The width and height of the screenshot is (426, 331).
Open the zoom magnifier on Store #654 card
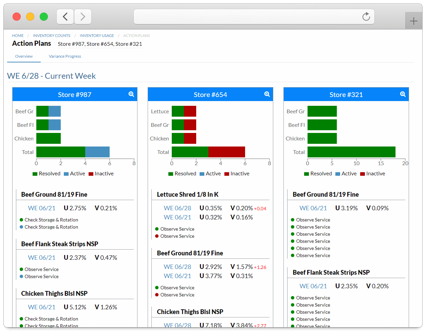click(267, 94)
